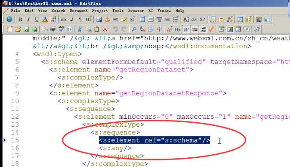Click the orange checkmark icon
This screenshot has width=290, height=167.
coord(211,29)
